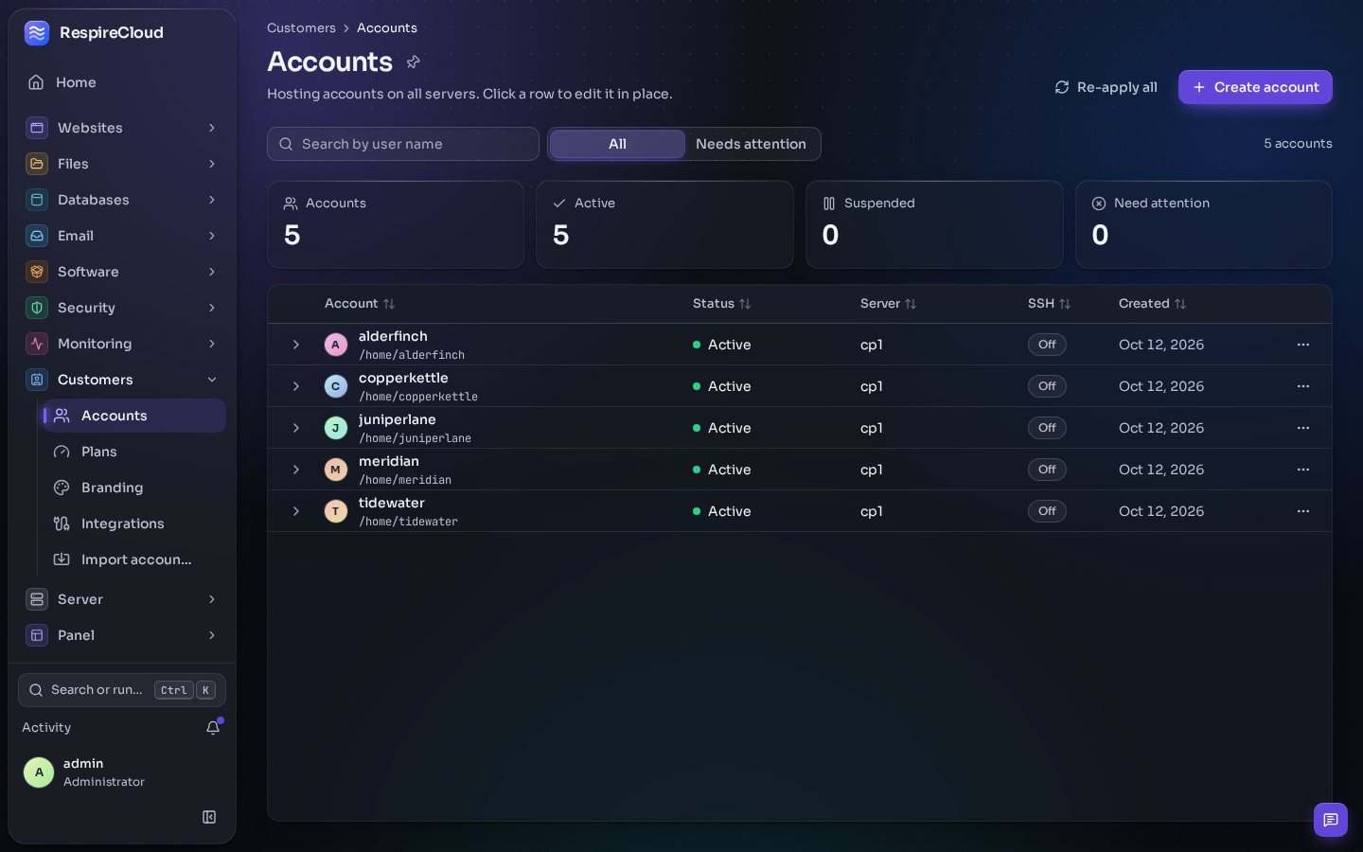Image resolution: width=1363 pixels, height=852 pixels.
Task: Click the Security shield icon
Action: 37,308
